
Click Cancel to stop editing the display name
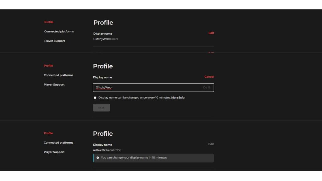coord(209,77)
